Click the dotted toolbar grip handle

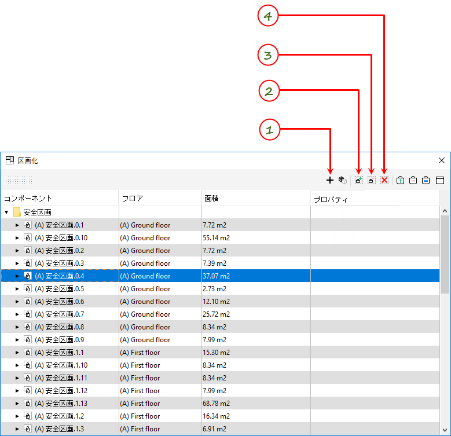point(19,180)
